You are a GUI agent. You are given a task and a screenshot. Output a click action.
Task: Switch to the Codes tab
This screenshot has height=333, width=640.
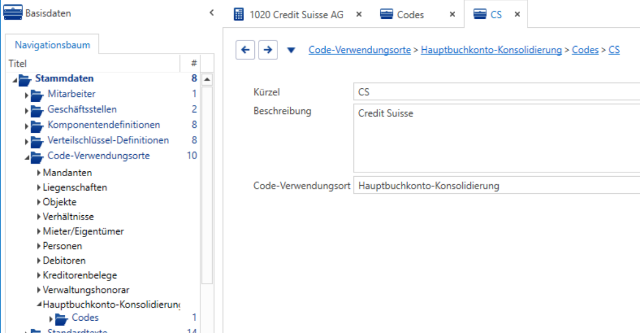point(410,14)
